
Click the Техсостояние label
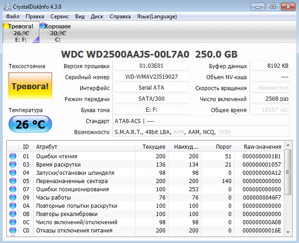27,66
